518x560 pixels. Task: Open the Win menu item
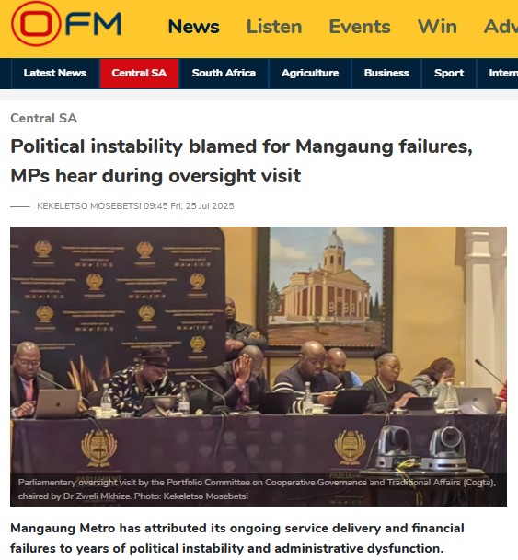tap(437, 27)
